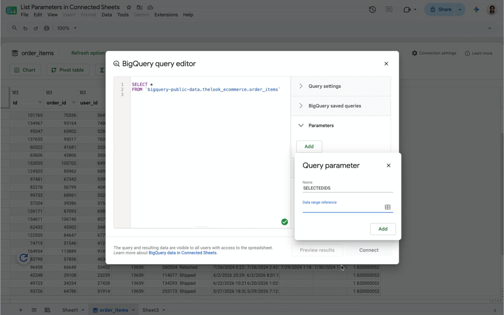
Task: Open the sheet tools icon in bottom bar
Action: (x=47, y=310)
